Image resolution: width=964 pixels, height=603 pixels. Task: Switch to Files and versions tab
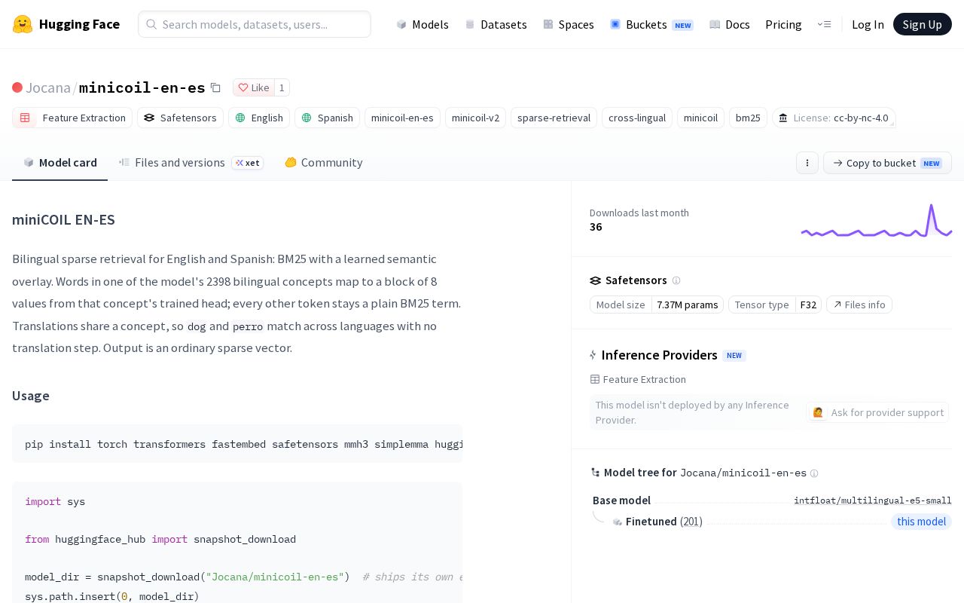click(x=191, y=162)
